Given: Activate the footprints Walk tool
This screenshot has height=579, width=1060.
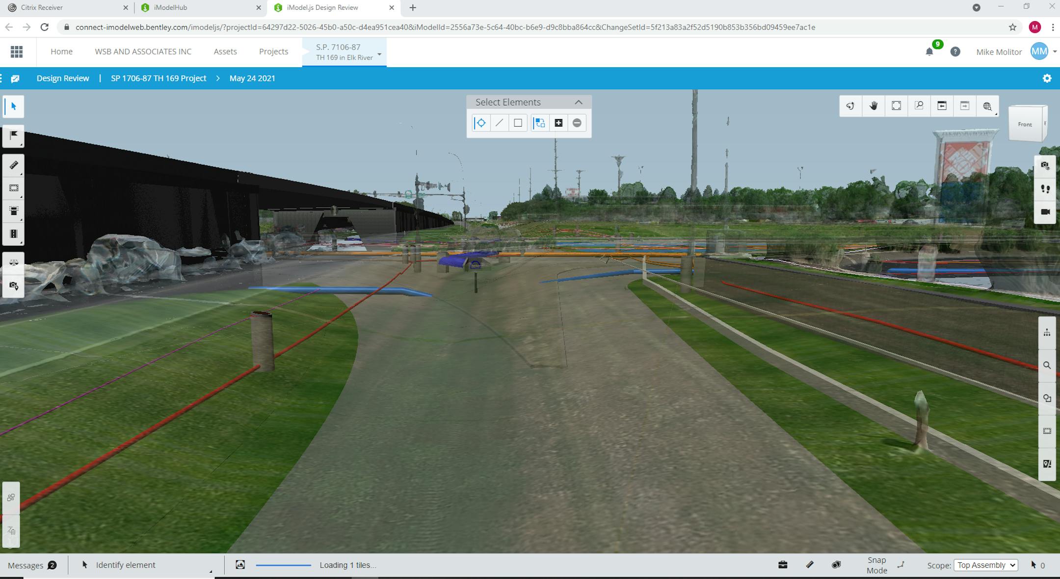Looking at the screenshot, I should point(1045,189).
